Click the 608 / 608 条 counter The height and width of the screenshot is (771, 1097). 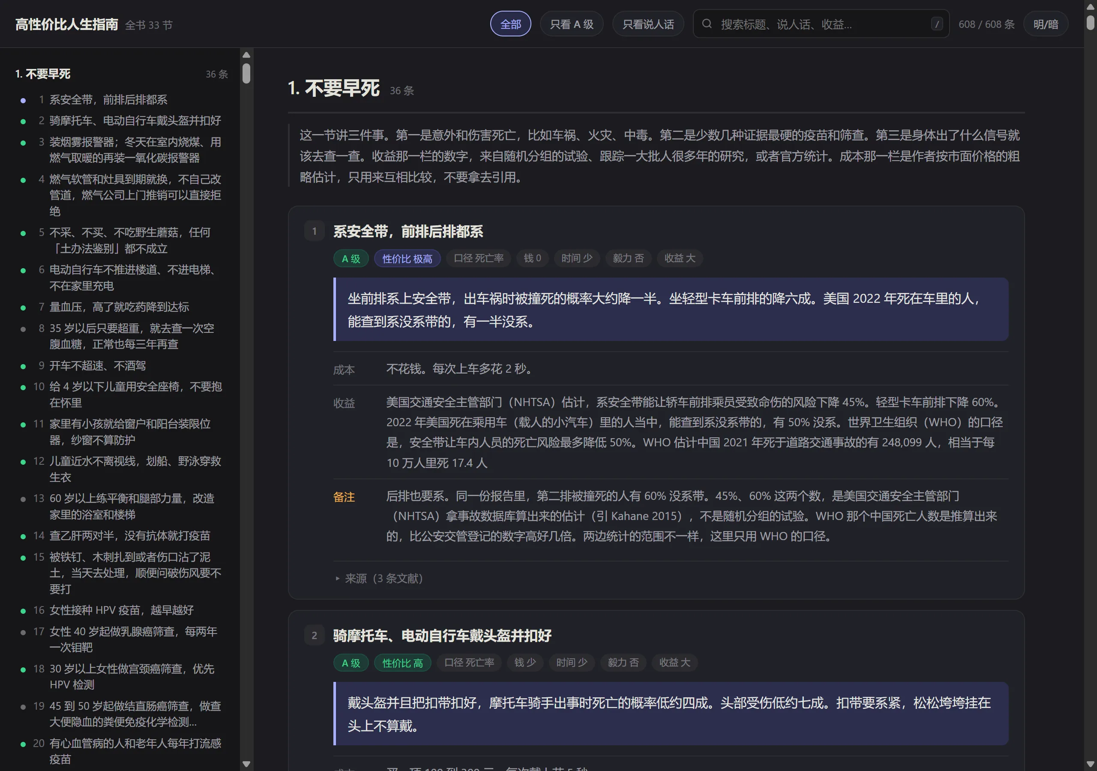coord(986,24)
